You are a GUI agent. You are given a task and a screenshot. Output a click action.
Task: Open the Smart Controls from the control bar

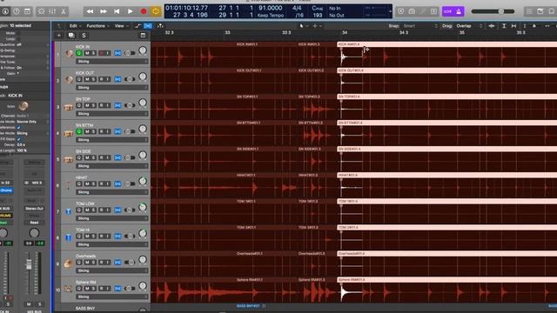tap(41, 11)
